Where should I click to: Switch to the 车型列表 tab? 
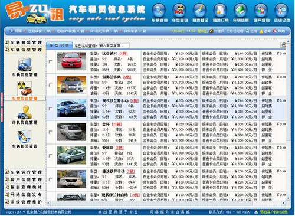[60, 45]
